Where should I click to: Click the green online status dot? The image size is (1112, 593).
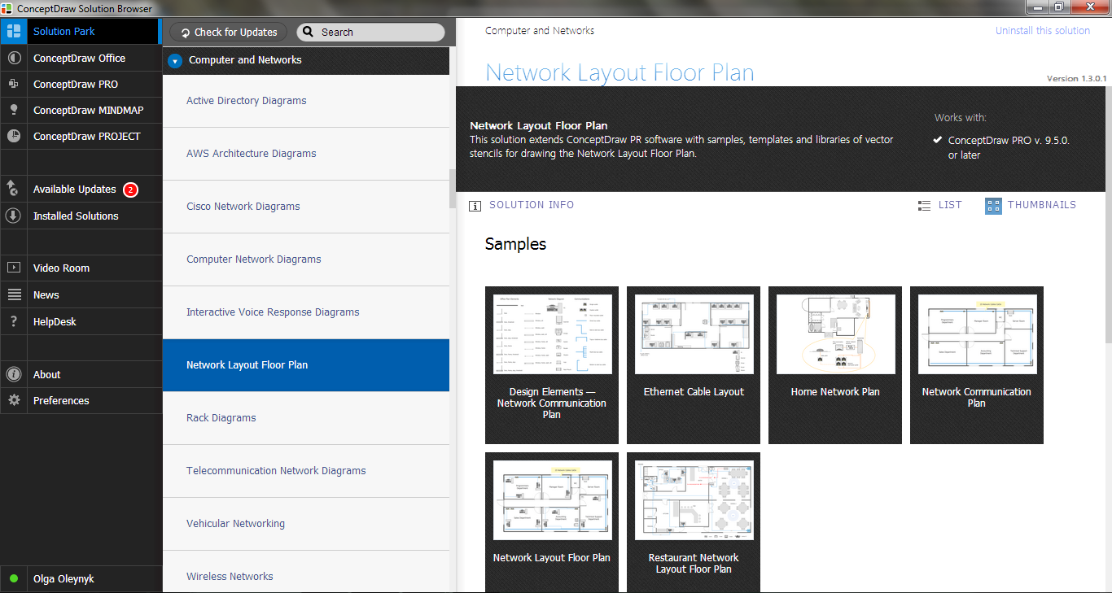(13, 579)
